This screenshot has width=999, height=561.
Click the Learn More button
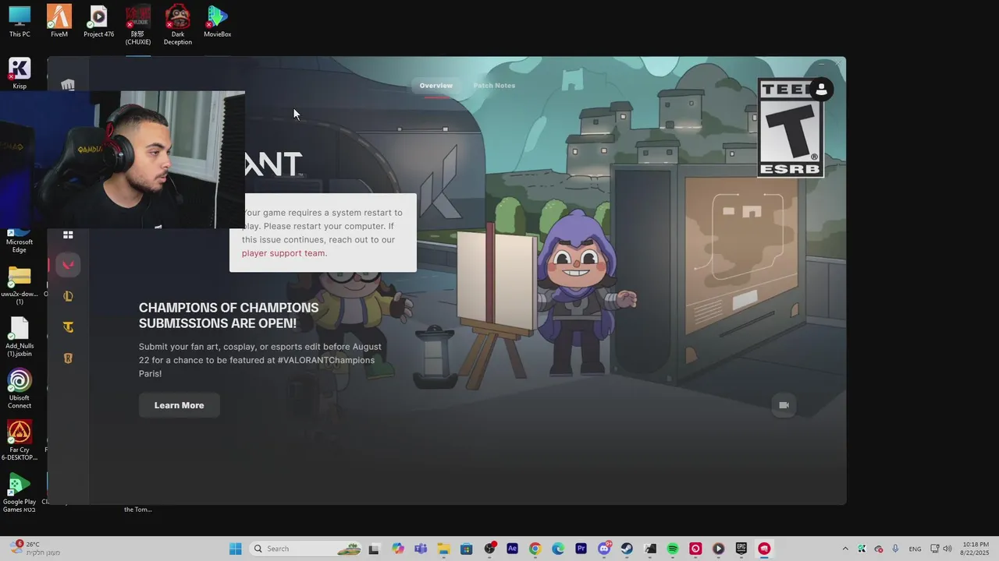click(x=179, y=405)
